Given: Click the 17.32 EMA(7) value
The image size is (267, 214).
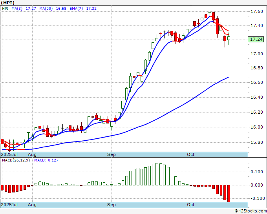Looking at the screenshot, I should pos(91,8).
